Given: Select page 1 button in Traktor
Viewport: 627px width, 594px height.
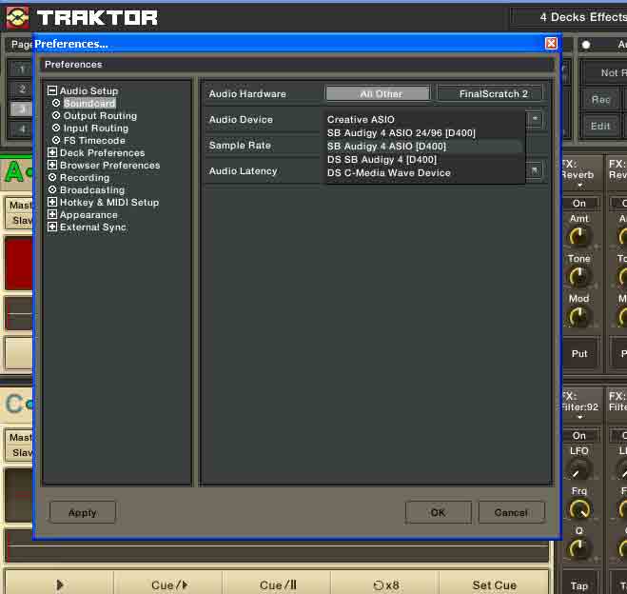Looking at the screenshot, I should tap(22, 69).
